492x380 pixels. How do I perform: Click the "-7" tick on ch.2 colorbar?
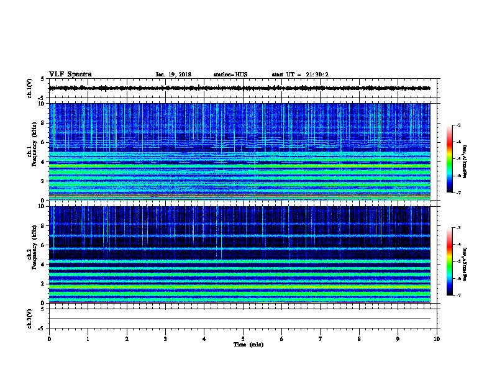(458, 296)
